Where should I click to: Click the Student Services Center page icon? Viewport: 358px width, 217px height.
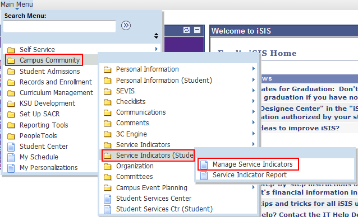point(108,199)
